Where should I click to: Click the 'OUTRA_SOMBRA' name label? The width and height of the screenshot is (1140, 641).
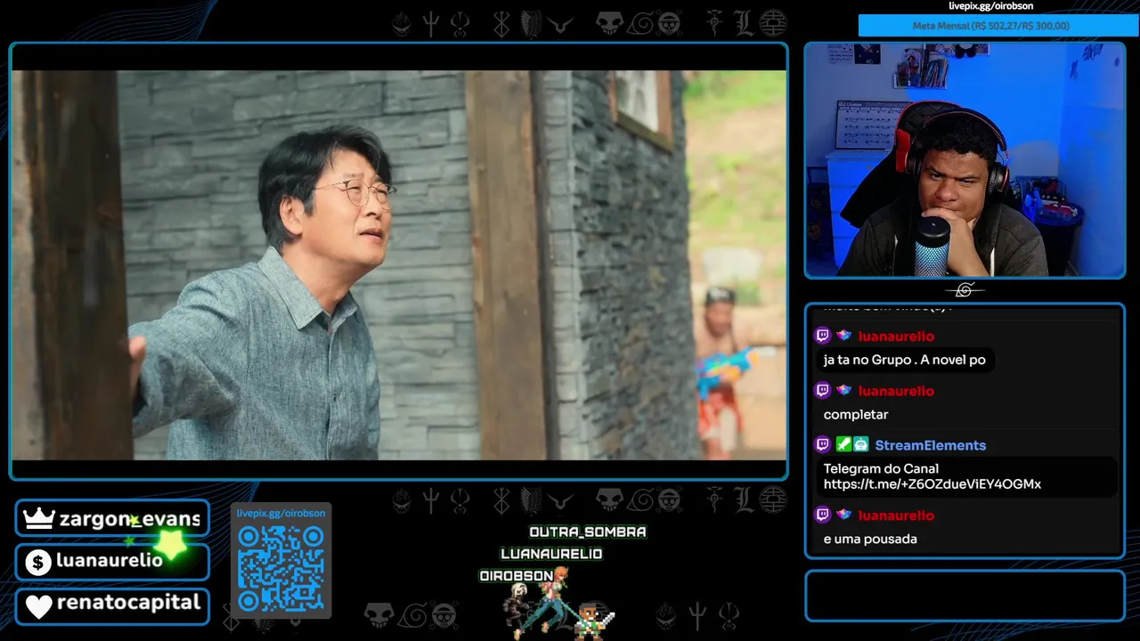click(x=588, y=531)
